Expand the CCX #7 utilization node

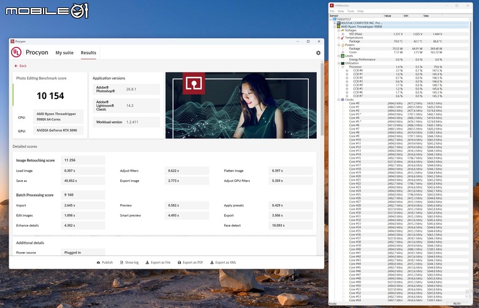click(x=347, y=96)
